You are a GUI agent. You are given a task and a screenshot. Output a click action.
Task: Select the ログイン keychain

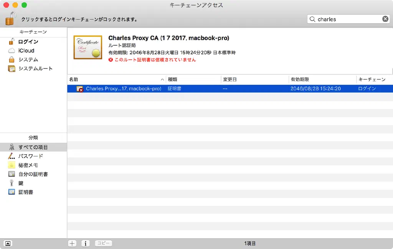(x=28, y=42)
